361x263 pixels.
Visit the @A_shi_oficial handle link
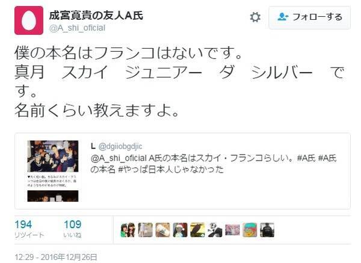(x=77, y=28)
